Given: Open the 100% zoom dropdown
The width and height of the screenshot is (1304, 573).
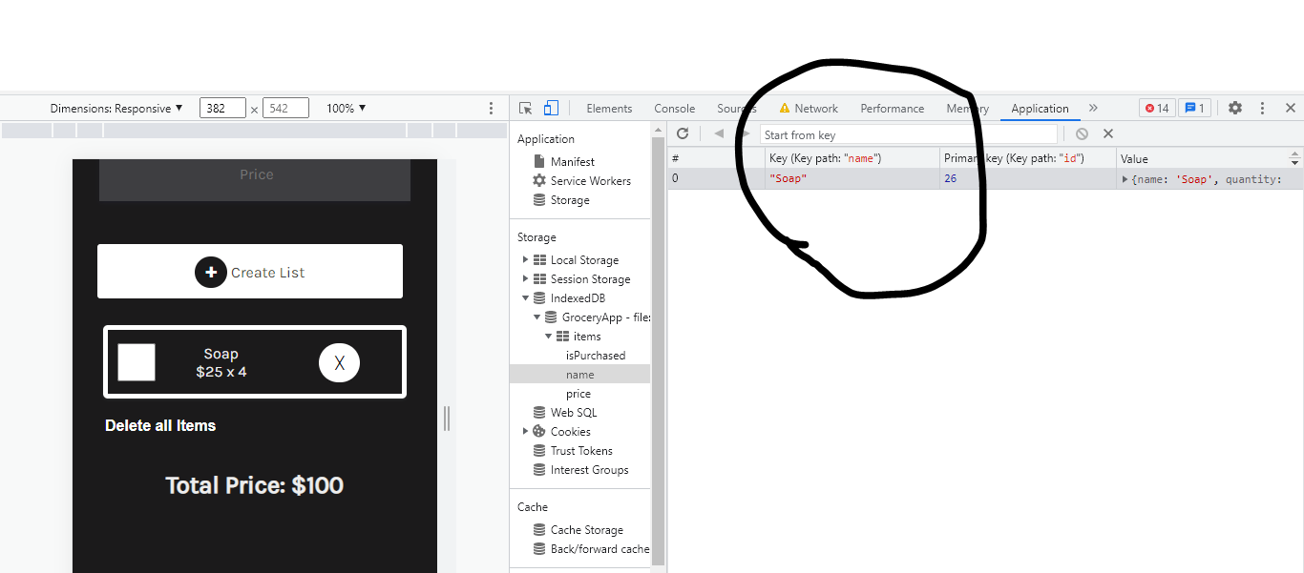Looking at the screenshot, I should coord(346,109).
